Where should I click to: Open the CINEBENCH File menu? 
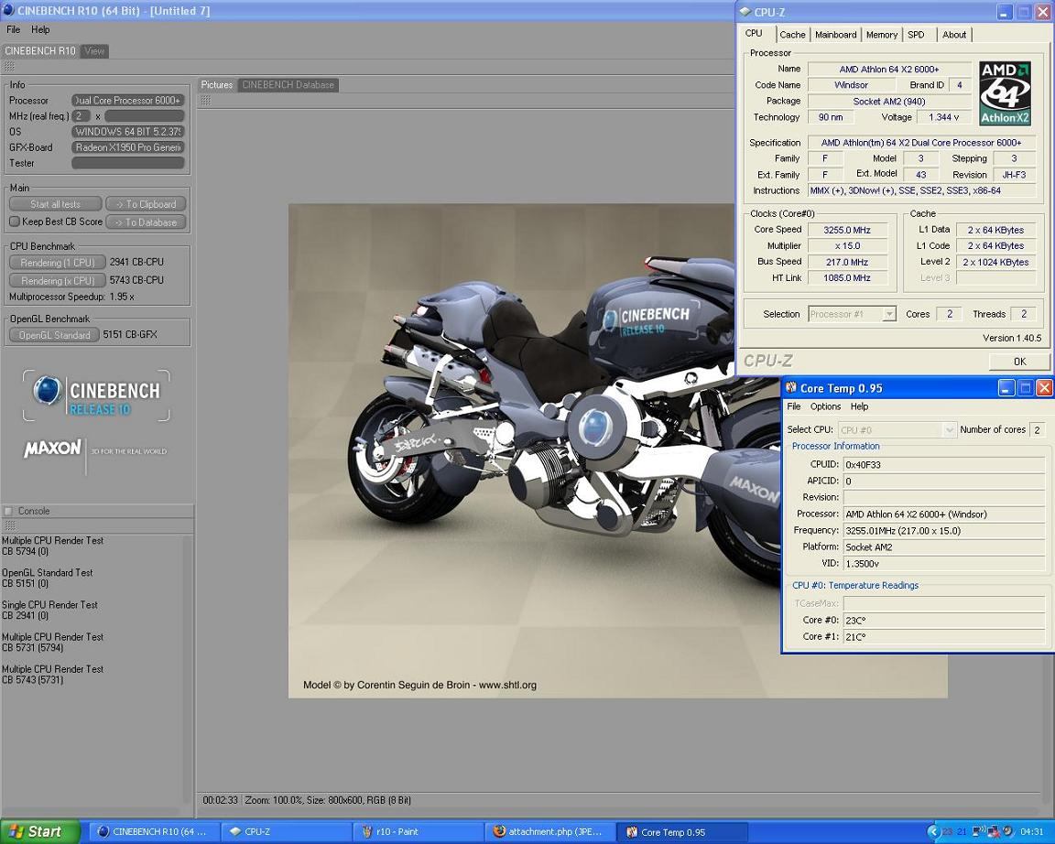coord(14,29)
